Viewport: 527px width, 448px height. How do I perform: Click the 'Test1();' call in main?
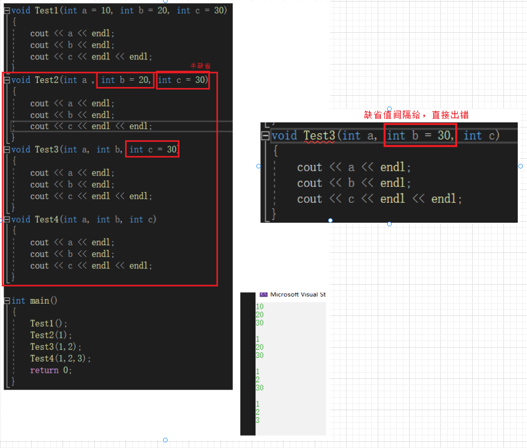[49, 324]
